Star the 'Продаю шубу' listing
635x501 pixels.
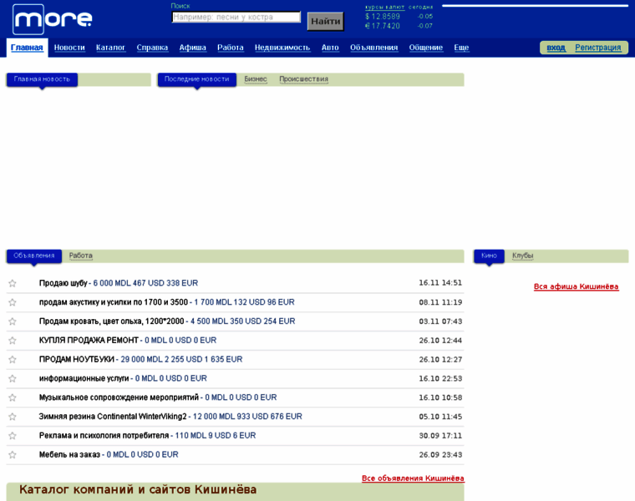point(13,283)
